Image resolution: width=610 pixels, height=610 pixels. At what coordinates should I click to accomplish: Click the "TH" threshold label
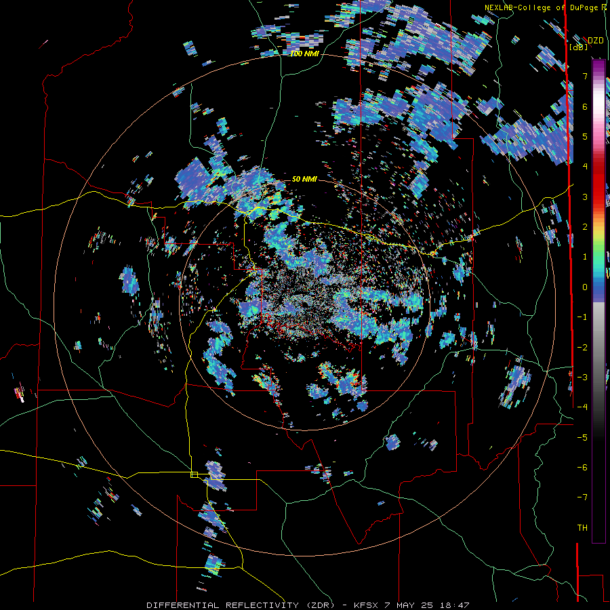tap(582, 527)
